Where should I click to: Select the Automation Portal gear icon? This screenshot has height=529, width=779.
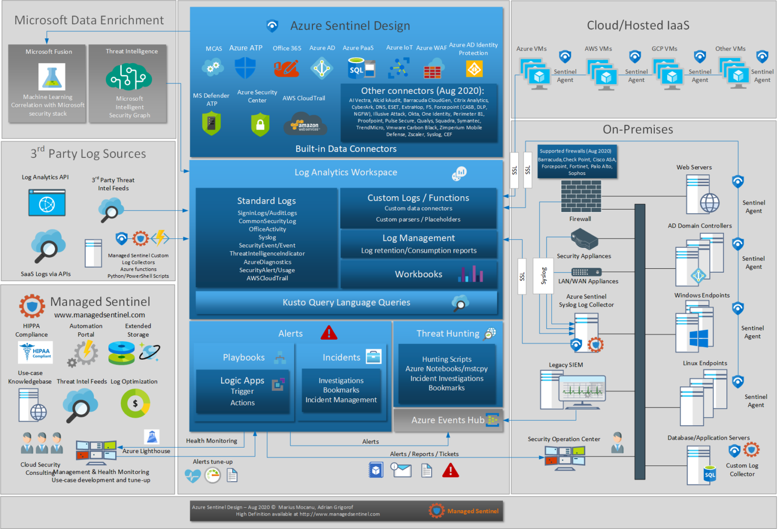(x=83, y=353)
